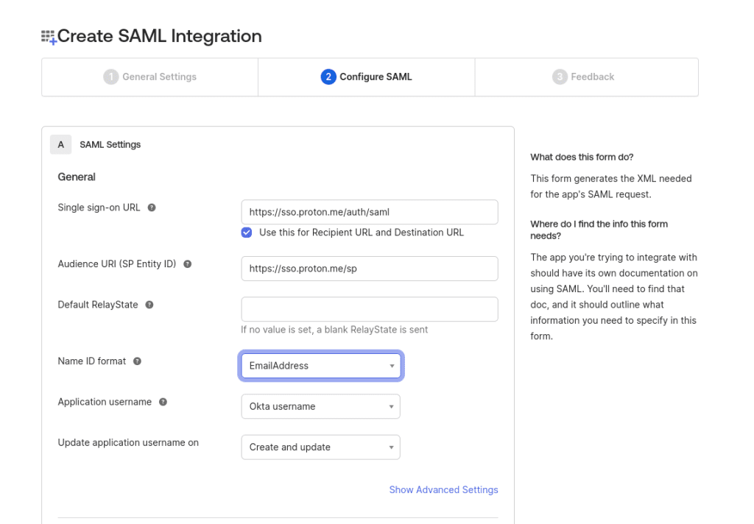Open the help tooltip for Single sign-on URL
This screenshot has width=754, height=524.
(x=151, y=208)
